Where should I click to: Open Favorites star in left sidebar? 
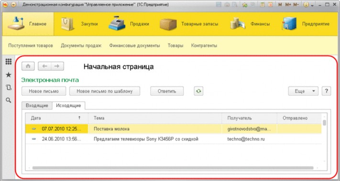tap(9, 75)
